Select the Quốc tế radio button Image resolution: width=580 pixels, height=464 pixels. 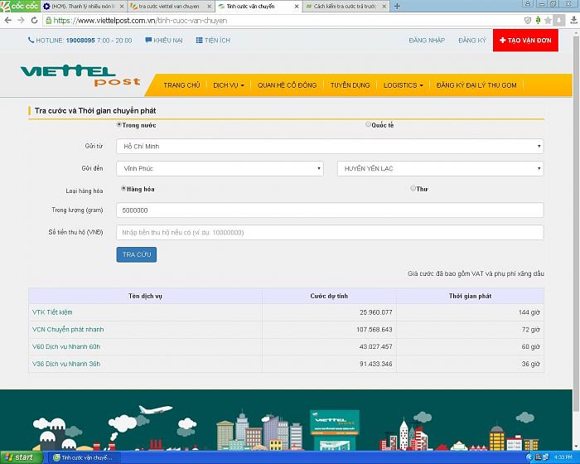(368, 124)
